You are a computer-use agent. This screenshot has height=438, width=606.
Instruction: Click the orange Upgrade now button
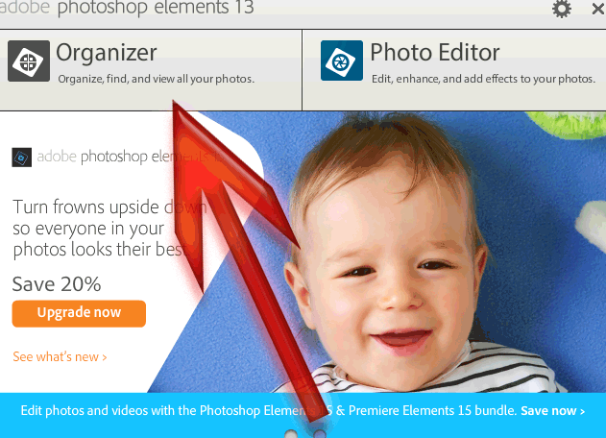(x=79, y=313)
